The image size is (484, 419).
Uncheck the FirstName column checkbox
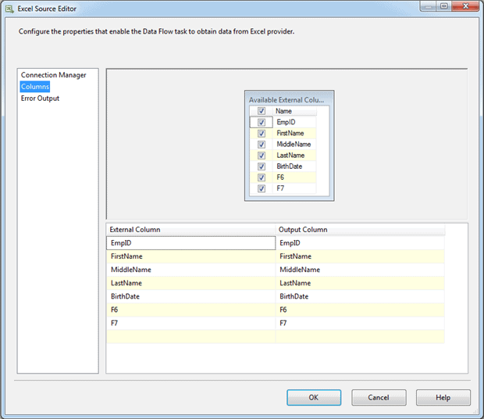coord(262,133)
